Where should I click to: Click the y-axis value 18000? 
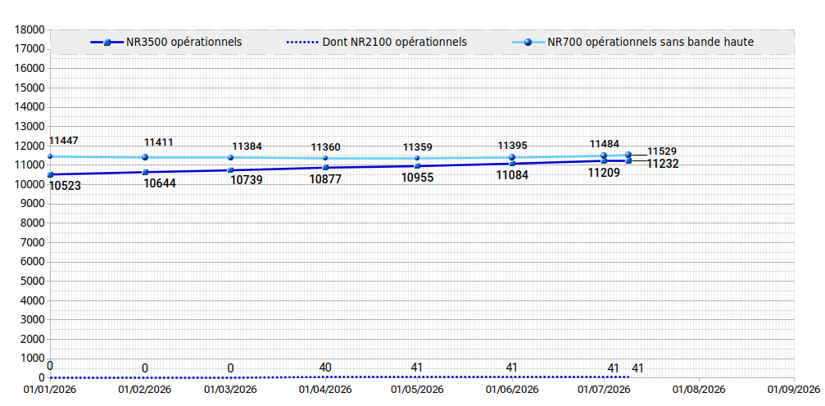coord(30,30)
